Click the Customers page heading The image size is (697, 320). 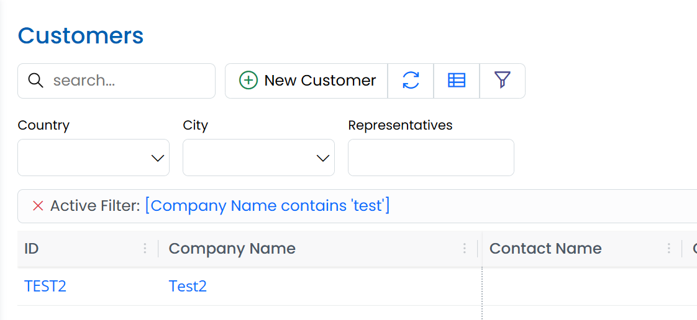click(x=81, y=36)
